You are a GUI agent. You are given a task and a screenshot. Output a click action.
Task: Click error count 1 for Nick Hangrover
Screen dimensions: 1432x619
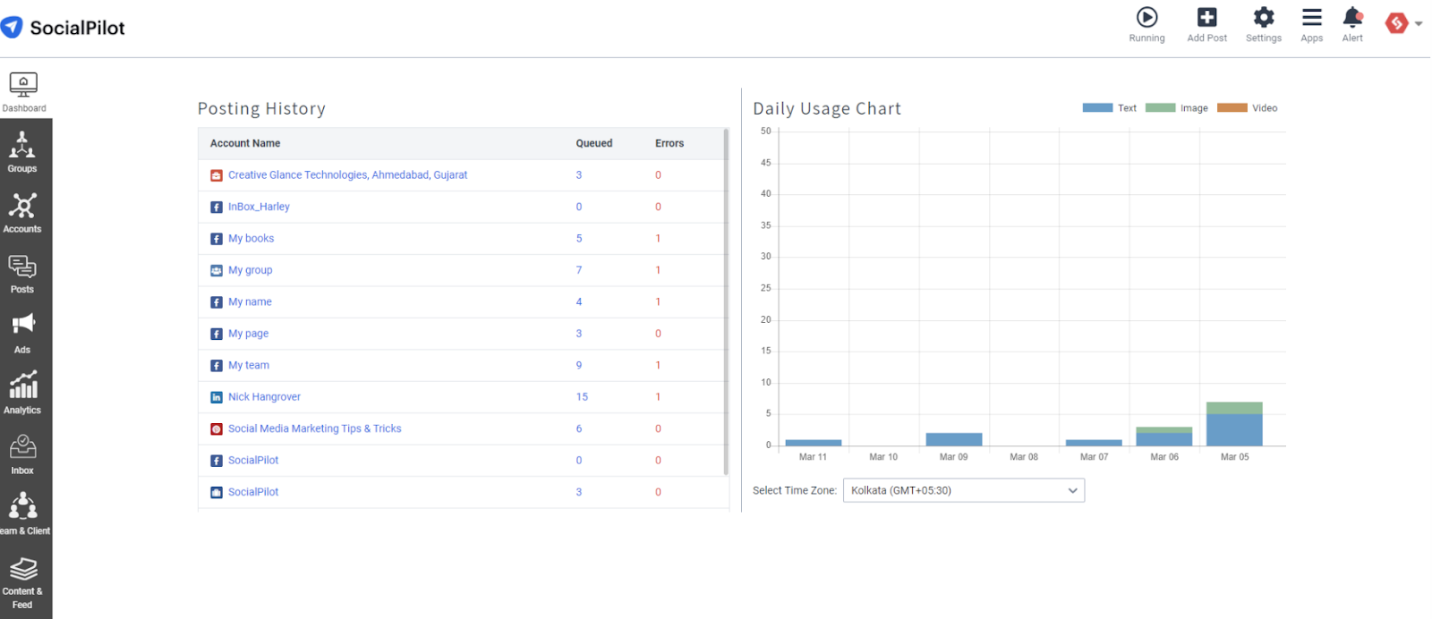click(658, 397)
